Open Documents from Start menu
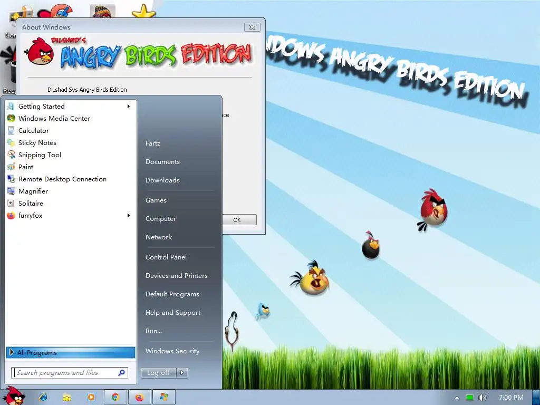This screenshot has width=540, height=405. (162, 162)
